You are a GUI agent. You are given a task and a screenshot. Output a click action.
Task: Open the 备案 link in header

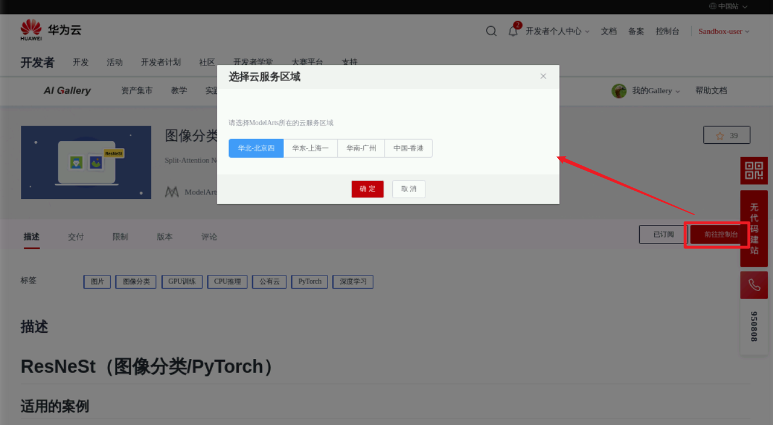pos(636,31)
